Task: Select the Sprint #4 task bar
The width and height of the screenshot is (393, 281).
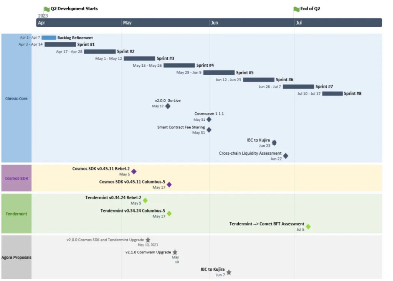Action: pyautogui.click(x=179, y=65)
